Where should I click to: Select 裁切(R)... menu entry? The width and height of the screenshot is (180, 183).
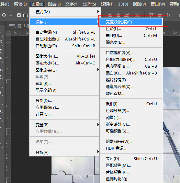(x=65, y=84)
